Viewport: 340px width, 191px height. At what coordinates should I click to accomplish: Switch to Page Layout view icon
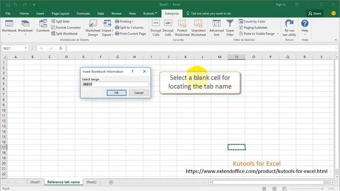(274, 189)
